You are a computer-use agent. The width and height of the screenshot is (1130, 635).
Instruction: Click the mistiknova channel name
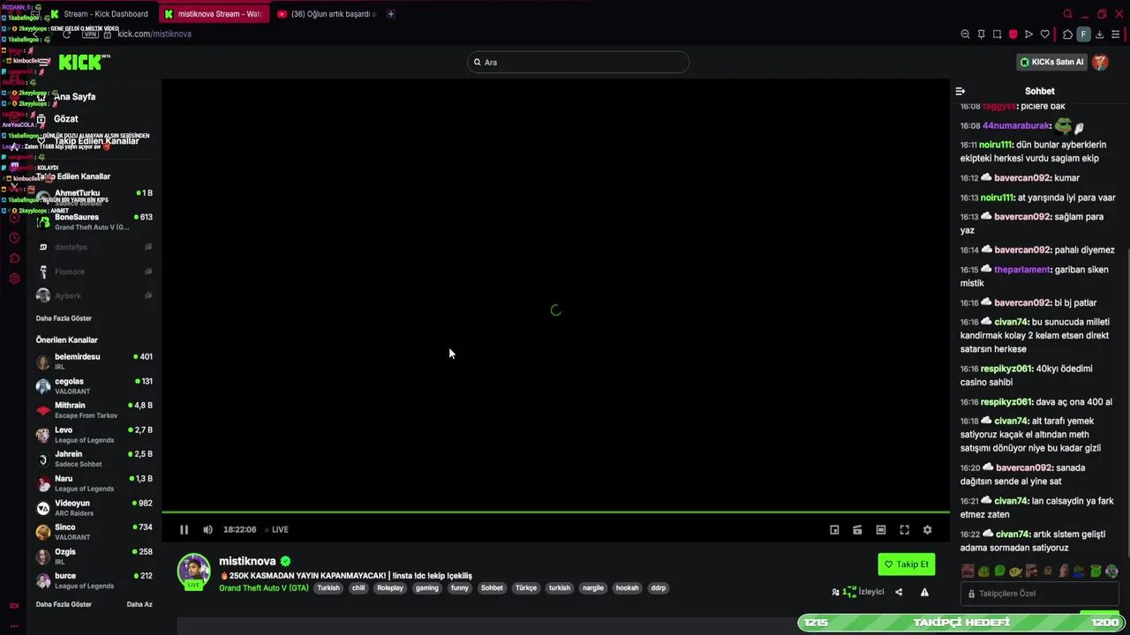click(247, 561)
